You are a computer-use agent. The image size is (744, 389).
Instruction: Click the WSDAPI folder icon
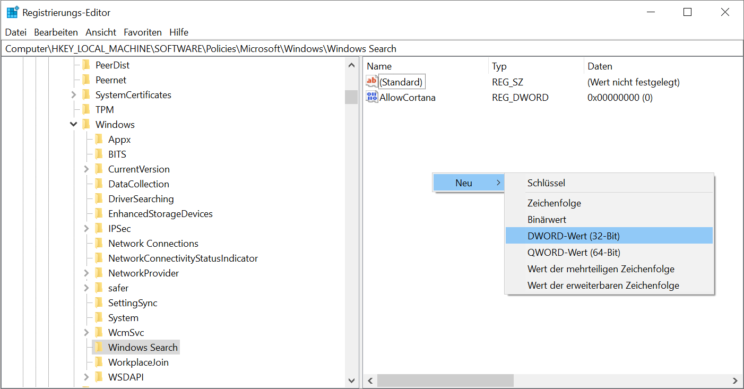[x=99, y=377]
